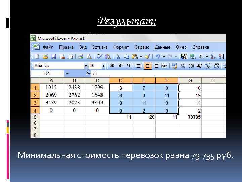Open AutoSum functions dropdown arrow
Image resolution: width=242 pixels, height=182 pixels.
(207, 57)
